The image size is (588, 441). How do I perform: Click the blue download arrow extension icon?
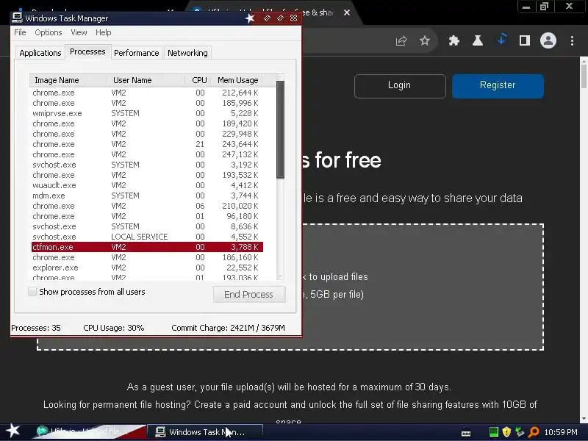pyautogui.click(x=502, y=39)
